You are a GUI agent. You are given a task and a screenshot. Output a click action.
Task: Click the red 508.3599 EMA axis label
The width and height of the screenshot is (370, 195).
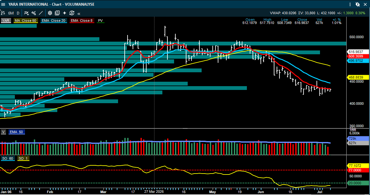point(358,56)
